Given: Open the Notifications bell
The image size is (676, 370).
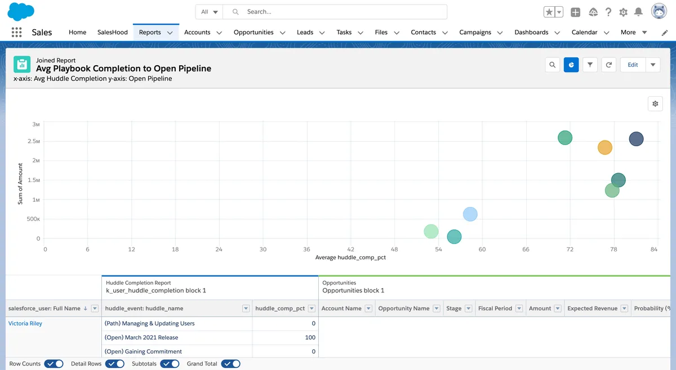Looking at the screenshot, I should [x=638, y=12].
